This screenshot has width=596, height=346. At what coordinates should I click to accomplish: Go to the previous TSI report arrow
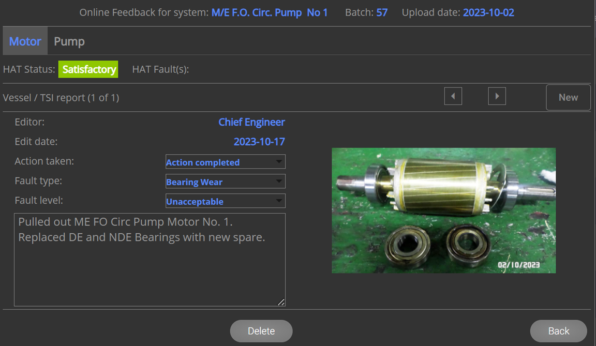[453, 96]
